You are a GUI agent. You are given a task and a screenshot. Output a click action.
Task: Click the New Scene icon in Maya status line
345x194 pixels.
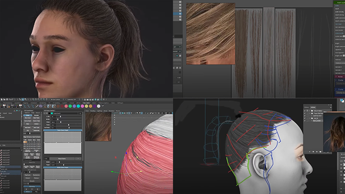(2, 99)
